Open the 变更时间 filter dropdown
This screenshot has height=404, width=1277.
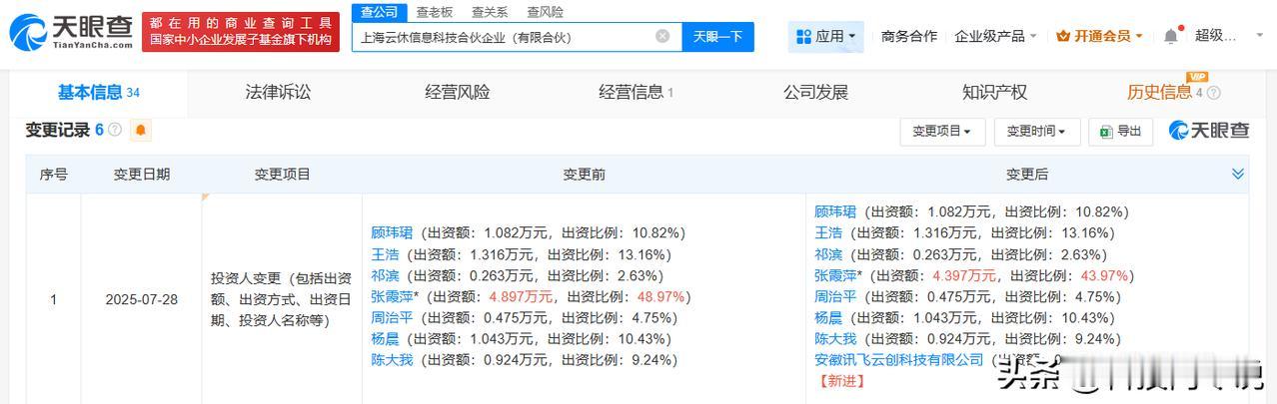coord(1036,131)
